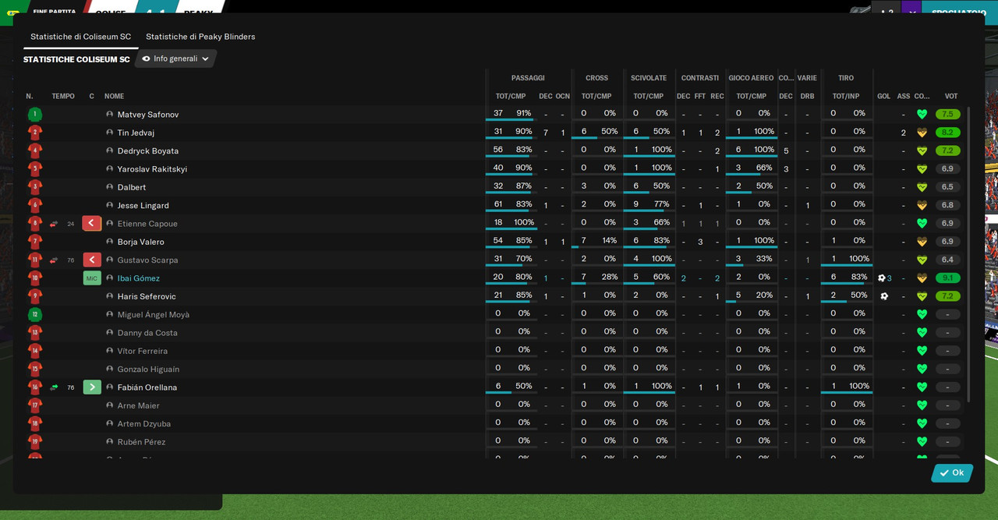Select the Statistiche di Coliseum SC tab
The height and width of the screenshot is (520, 998).
click(x=81, y=37)
